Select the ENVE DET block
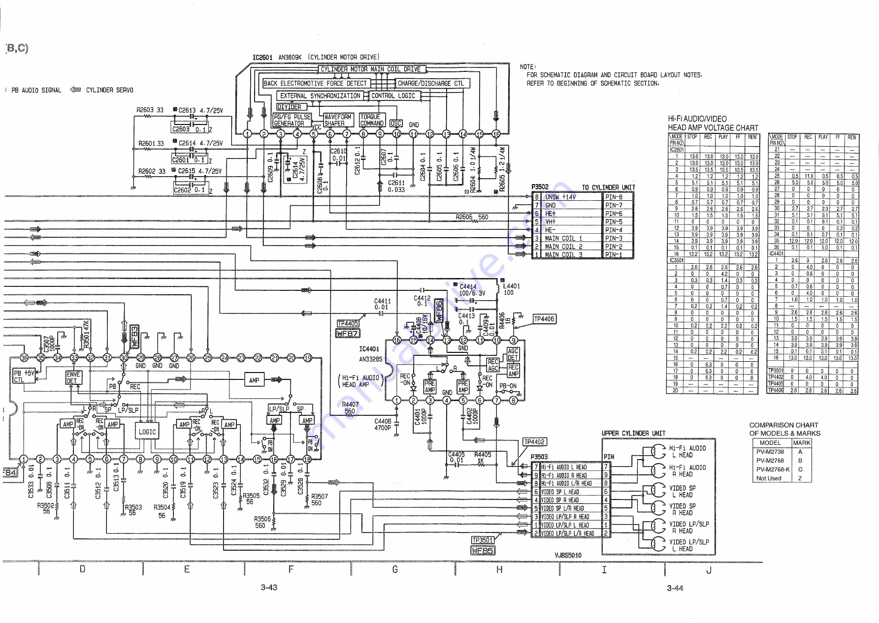The image size is (879, 623). point(73,377)
